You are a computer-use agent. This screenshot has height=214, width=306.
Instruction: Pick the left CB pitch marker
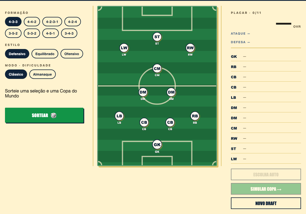click(x=144, y=122)
